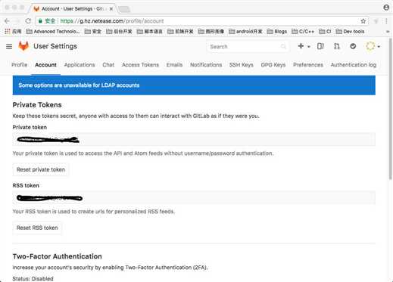Viewport: 393px width, 282px height.
Task: Switch to the Profile tab
Action: point(20,65)
